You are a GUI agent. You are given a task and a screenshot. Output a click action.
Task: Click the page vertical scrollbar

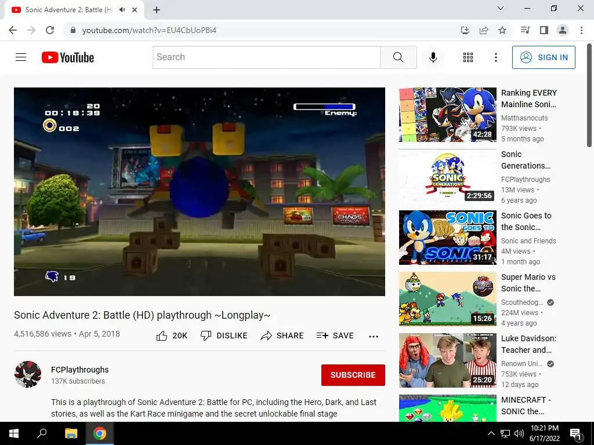point(590,94)
